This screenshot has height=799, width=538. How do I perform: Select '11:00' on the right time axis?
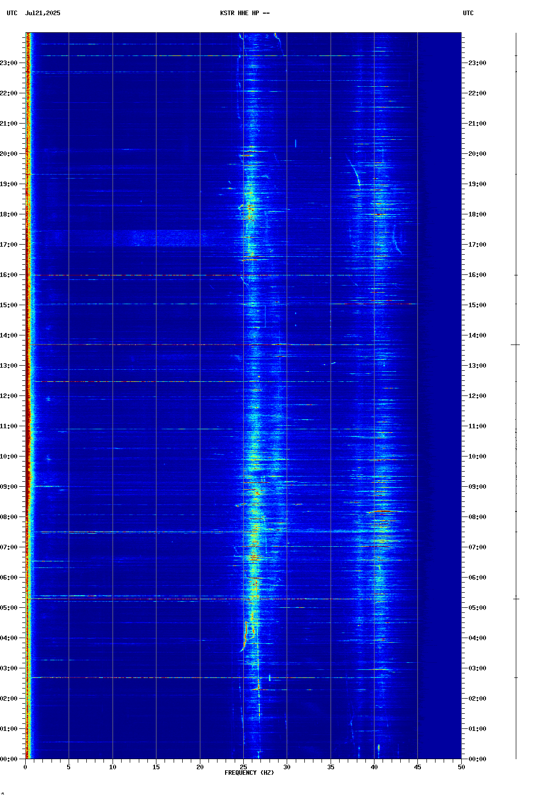tap(477, 426)
